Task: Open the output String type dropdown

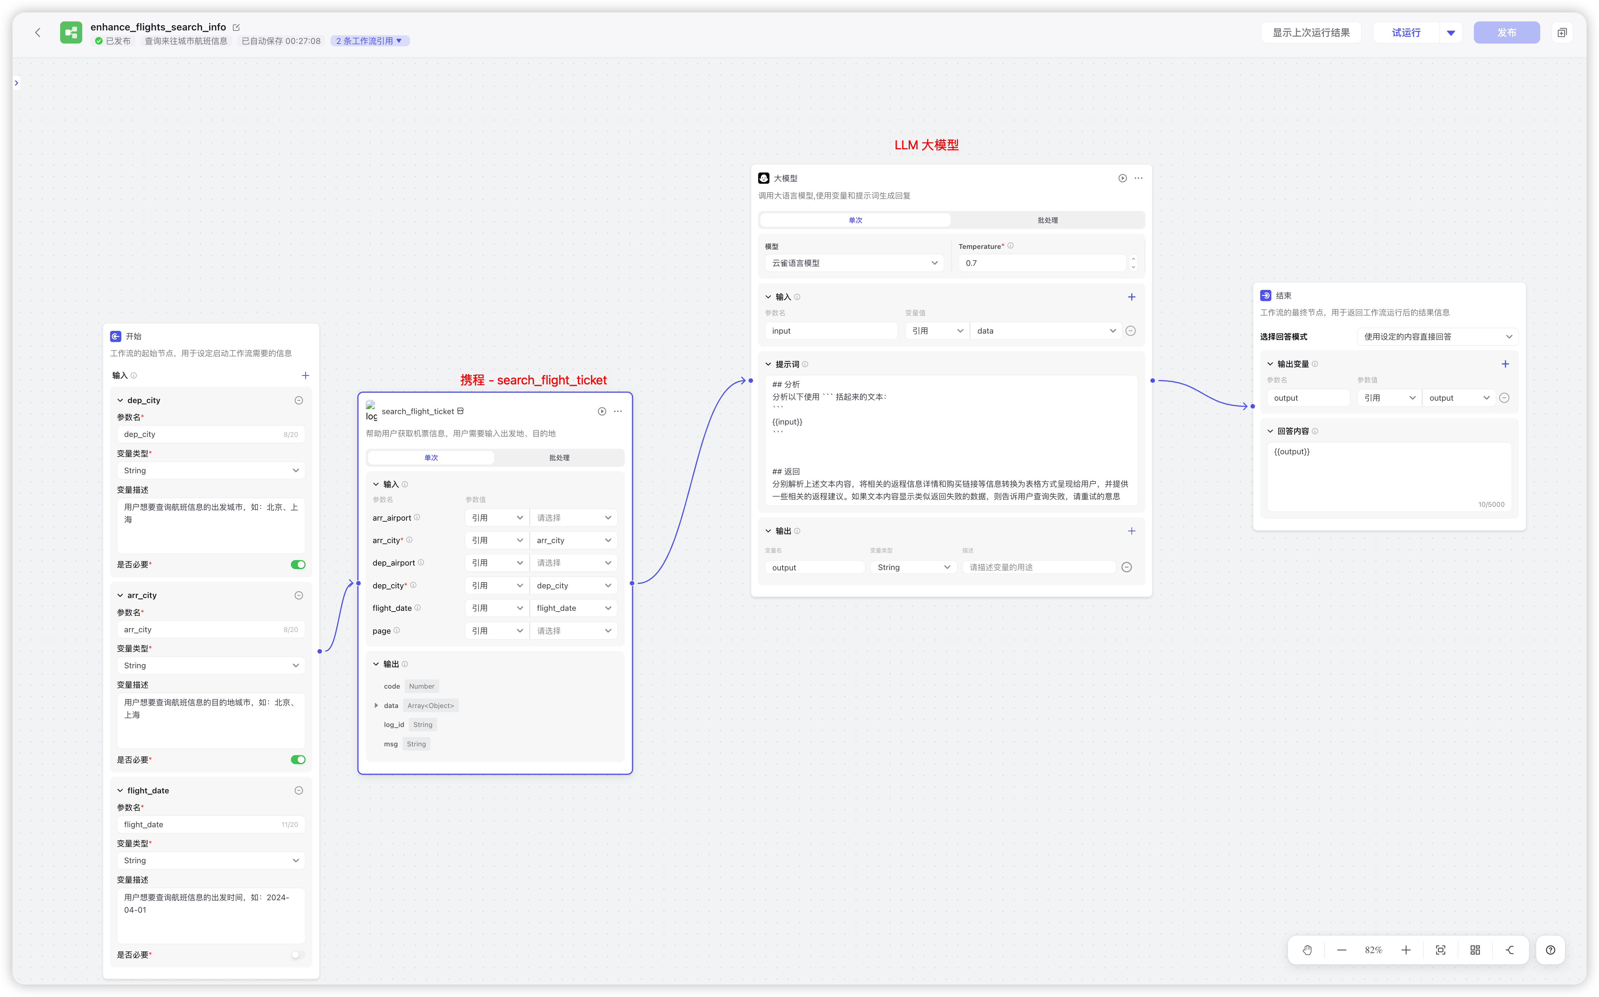Action: pos(914,567)
